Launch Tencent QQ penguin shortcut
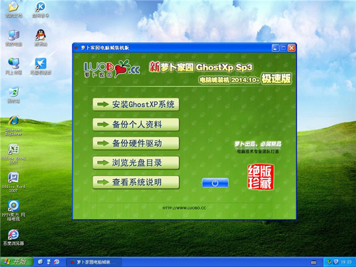 (x=41, y=38)
